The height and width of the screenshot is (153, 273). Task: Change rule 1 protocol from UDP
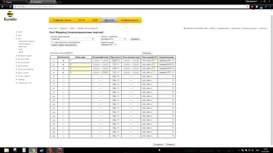[x=116, y=60]
